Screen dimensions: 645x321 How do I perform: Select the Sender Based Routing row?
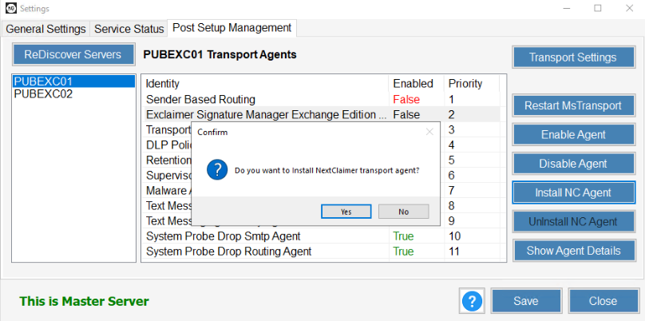coord(200,100)
